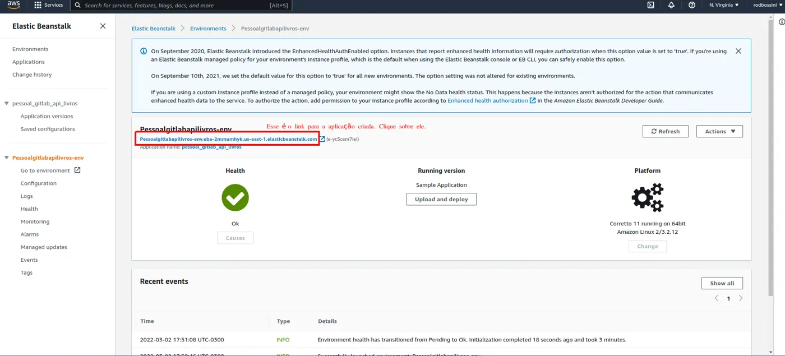The image size is (785, 356).
Task: Click the Pessoalgitlabapilivros-env breadcrumb text
Action: click(x=275, y=29)
